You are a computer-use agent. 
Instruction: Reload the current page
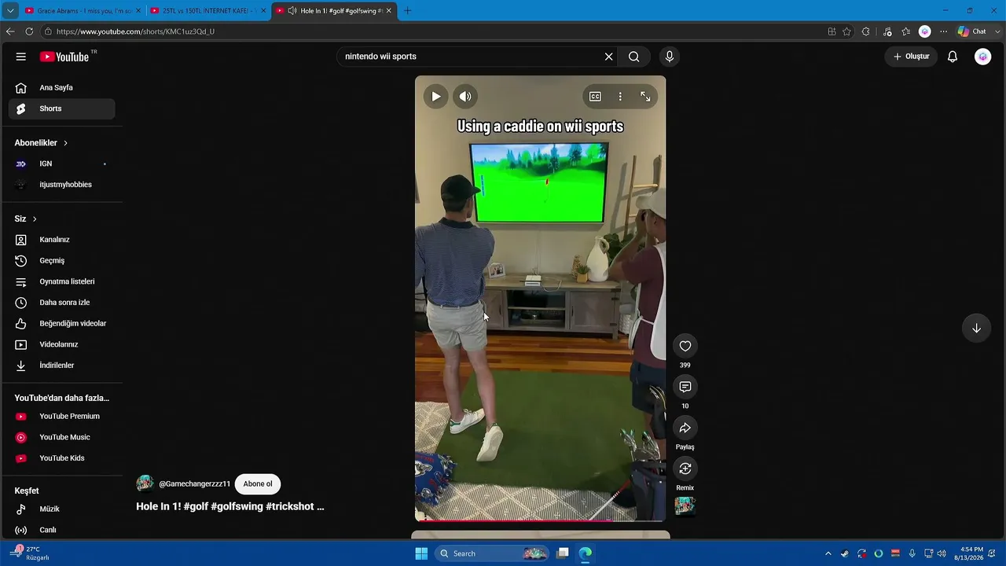tap(29, 31)
